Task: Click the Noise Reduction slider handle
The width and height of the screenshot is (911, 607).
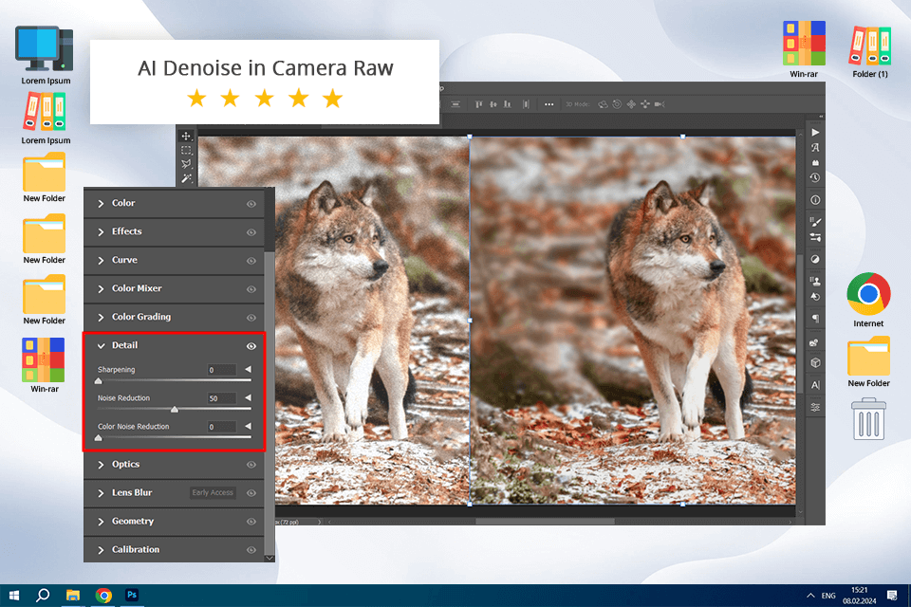Action: coord(175,410)
